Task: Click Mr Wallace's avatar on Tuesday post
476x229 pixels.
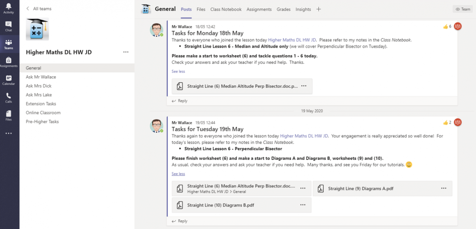Action: click(156, 126)
